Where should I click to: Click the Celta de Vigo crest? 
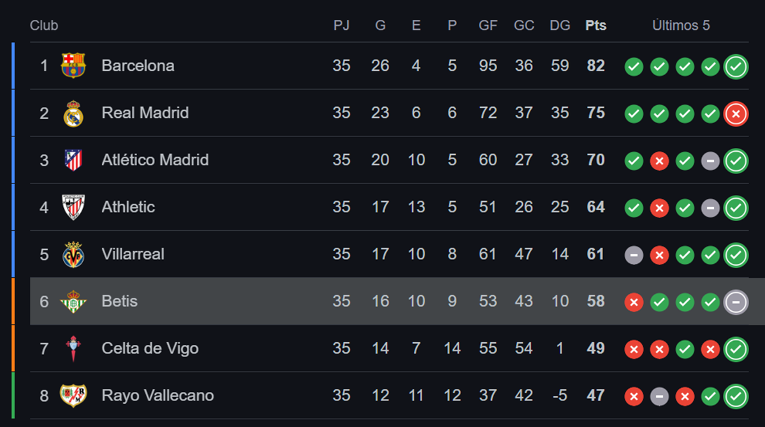73,349
